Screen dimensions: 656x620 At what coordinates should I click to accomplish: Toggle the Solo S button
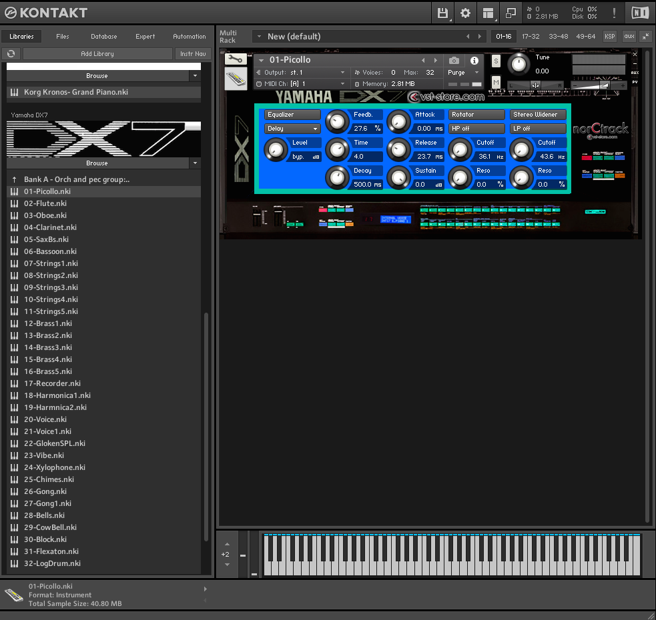point(496,61)
